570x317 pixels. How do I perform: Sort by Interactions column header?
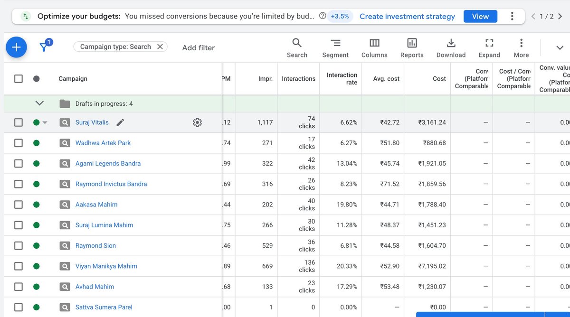pyautogui.click(x=298, y=79)
